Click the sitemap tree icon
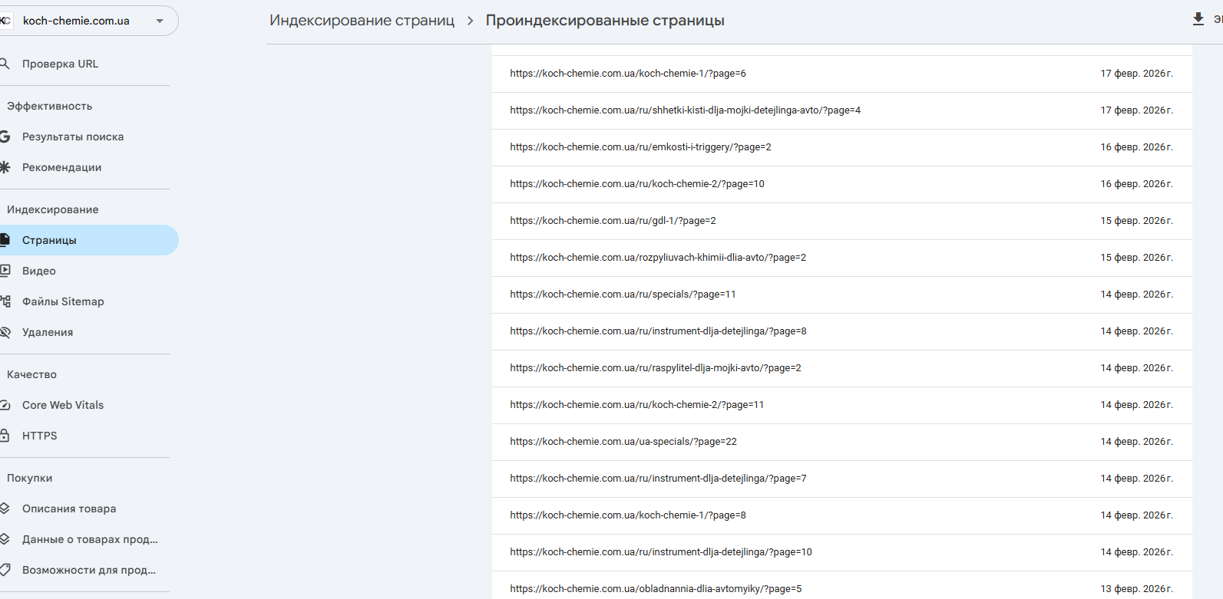This screenshot has width=1223, height=599. pyautogui.click(x=5, y=301)
